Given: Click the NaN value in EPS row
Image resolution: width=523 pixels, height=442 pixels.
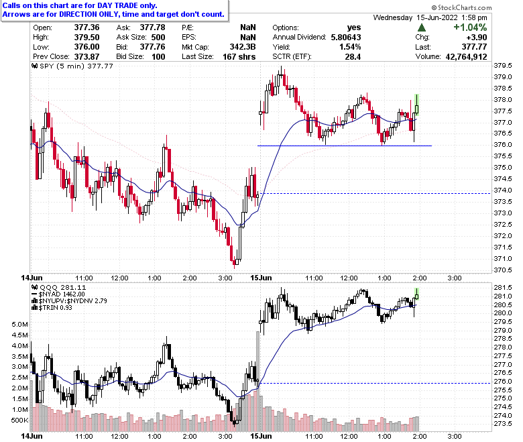Looking at the screenshot, I should coord(248,38).
